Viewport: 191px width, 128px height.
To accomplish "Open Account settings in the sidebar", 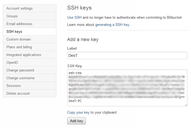I will (19, 8).
